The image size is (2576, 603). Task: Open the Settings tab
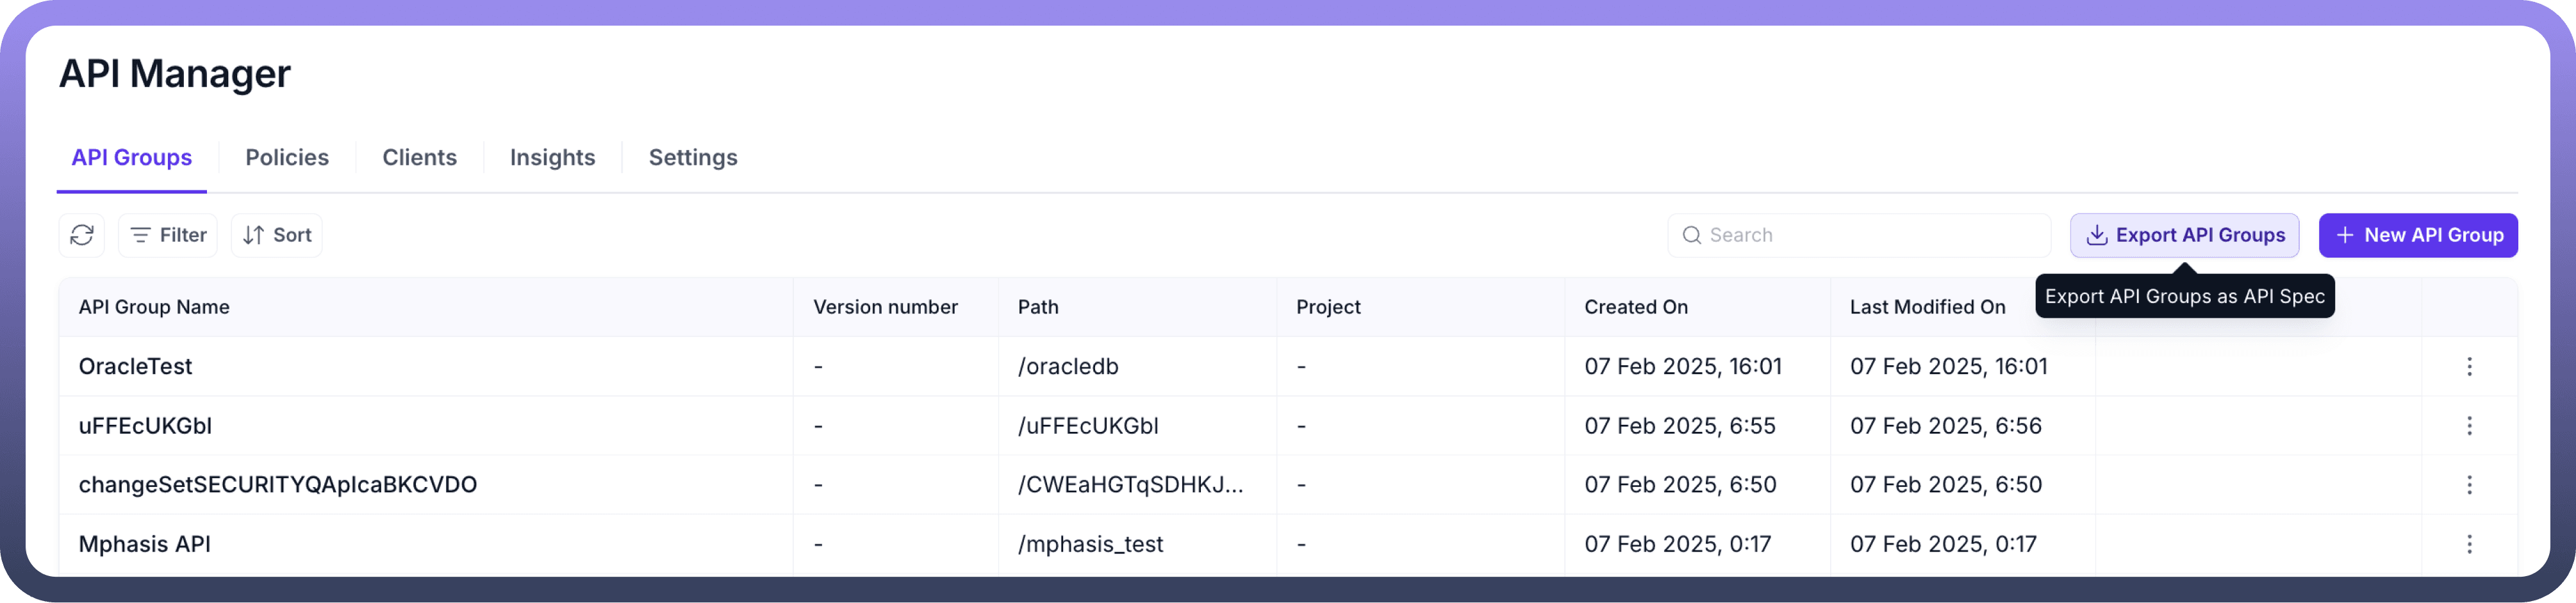click(693, 157)
